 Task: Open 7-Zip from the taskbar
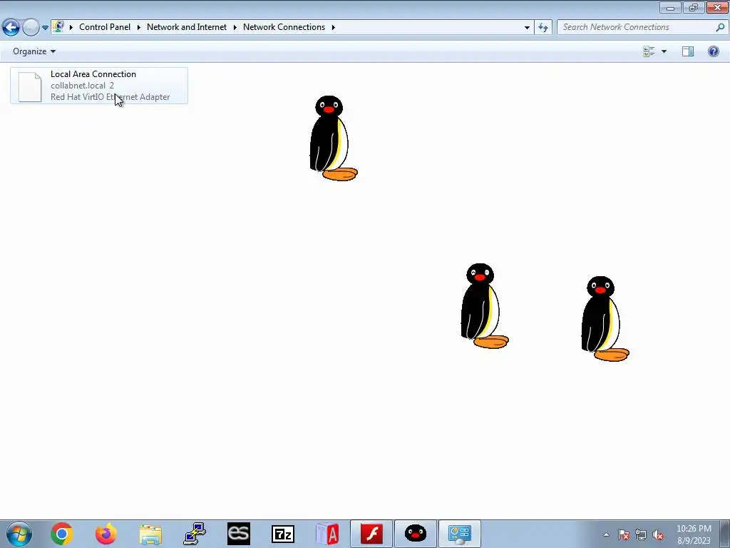[x=283, y=534]
